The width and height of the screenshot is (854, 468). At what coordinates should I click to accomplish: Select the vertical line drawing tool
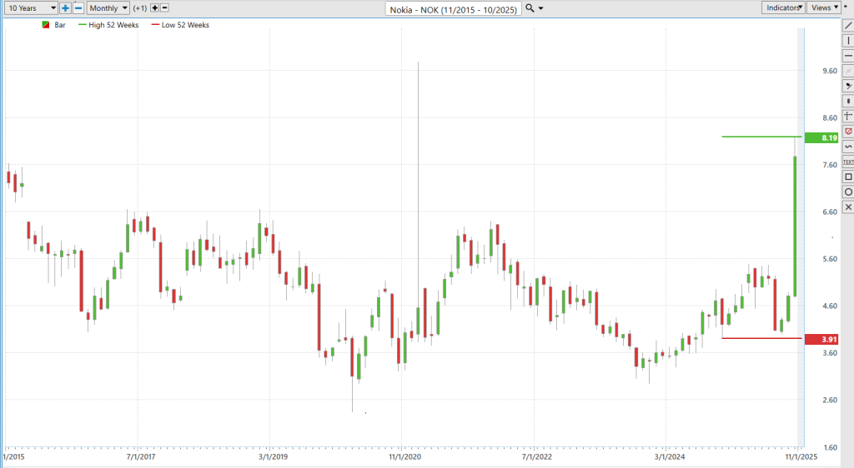(x=848, y=40)
